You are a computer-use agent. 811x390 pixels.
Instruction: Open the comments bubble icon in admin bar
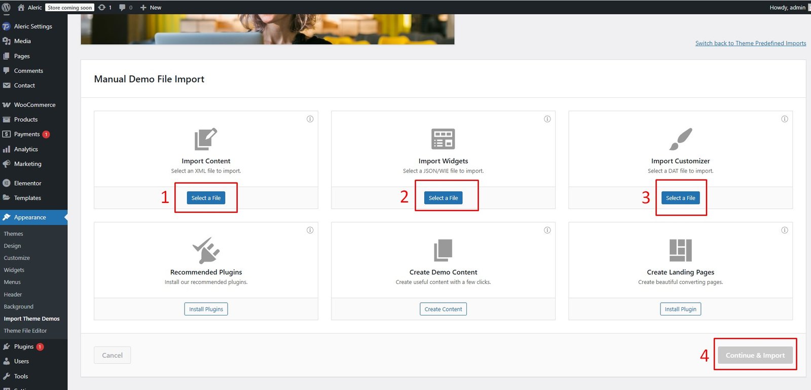pyautogui.click(x=122, y=8)
